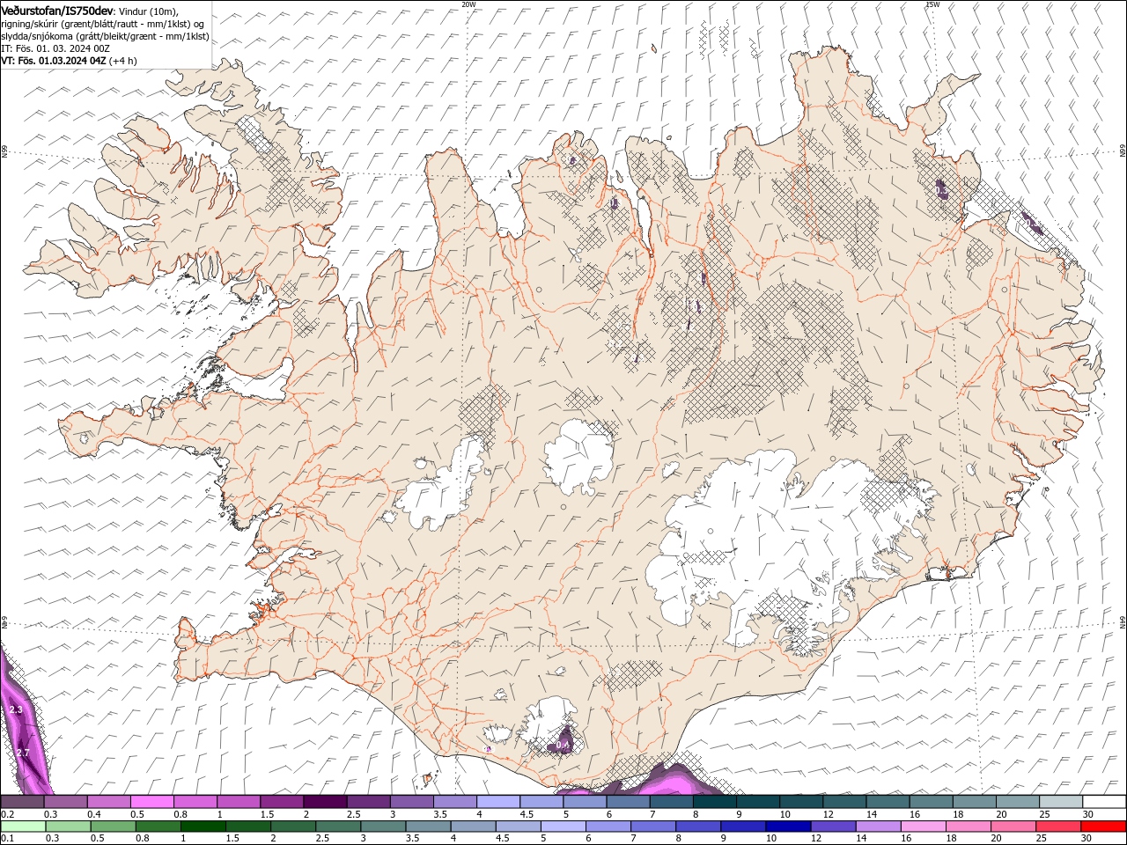Click the 18 label under the snow scale

pyautogui.click(x=958, y=814)
